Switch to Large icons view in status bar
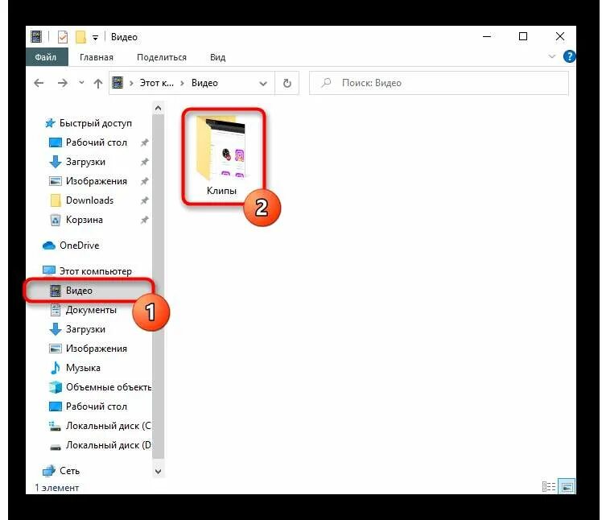The image size is (602, 520). 567,487
